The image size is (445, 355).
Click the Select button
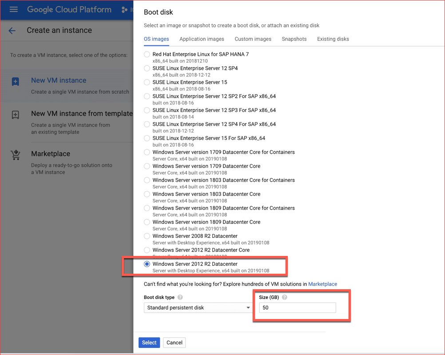[149, 343]
